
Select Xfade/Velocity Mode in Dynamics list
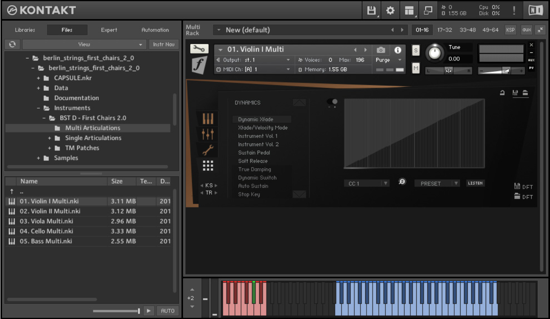point(263,128)
